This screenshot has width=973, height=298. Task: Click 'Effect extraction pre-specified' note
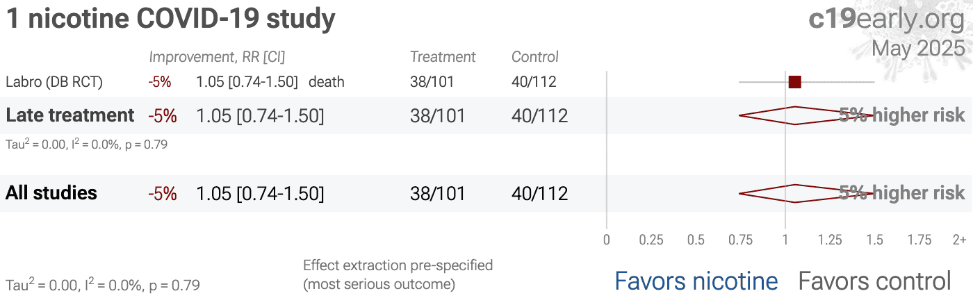pos(398,265)
